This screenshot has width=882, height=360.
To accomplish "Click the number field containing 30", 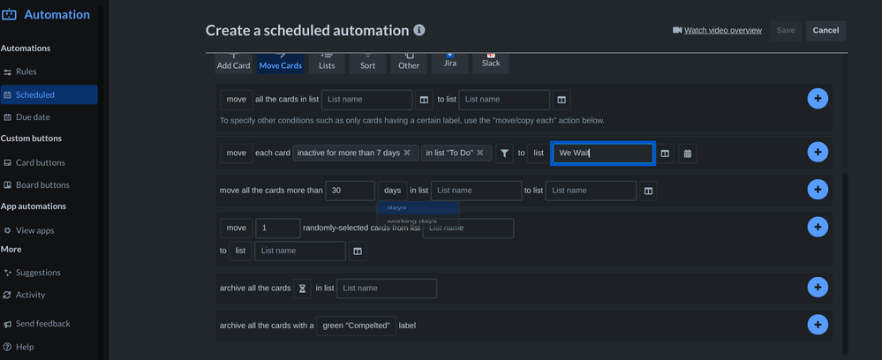I will click(x=350, y=191).
